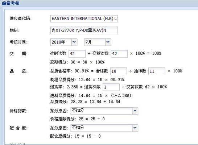This screenshot has width=198, height=145.
Task: Click the 品质得分: 28.28 line
Action: click(85, 101)
